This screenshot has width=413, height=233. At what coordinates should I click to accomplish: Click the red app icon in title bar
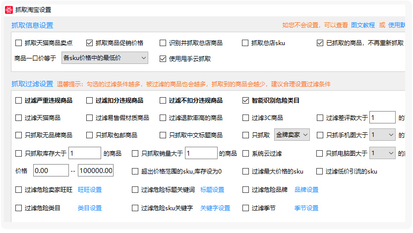tap(9, 10)
